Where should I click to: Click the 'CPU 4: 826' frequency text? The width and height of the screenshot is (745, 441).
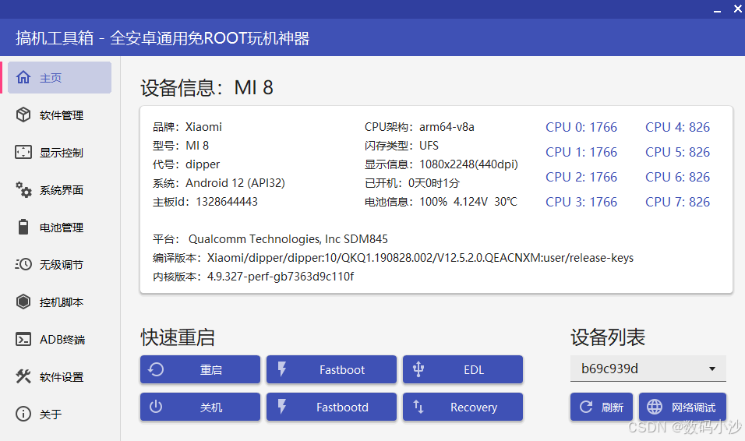point(677,127)
